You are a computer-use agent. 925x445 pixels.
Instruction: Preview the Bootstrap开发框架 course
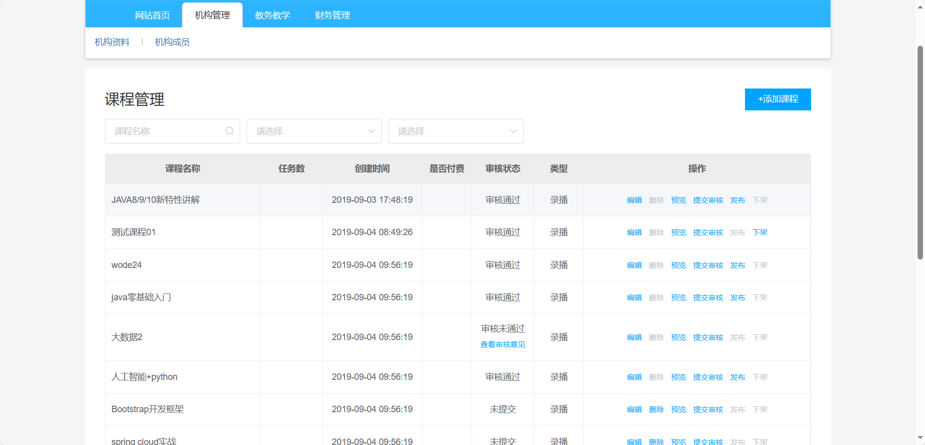[x=678, y=409]
